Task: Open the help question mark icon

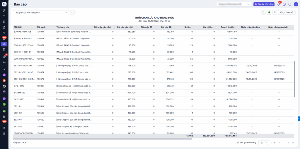Action: (284, 4)
